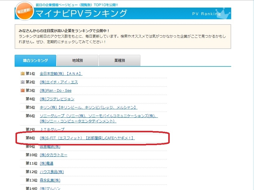The image size is (254, 190).
Task: Click the 第4位 rank label
Action: pos(30,99)
